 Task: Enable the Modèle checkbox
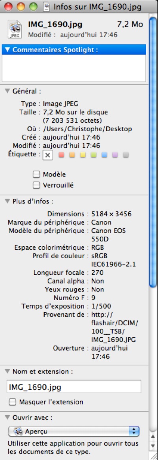coord(36,174)
